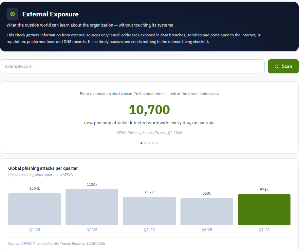The width and height of the screenshot is (299, 251).
Task: Click the "1004k" bar value label
Action: pos(34,188)
